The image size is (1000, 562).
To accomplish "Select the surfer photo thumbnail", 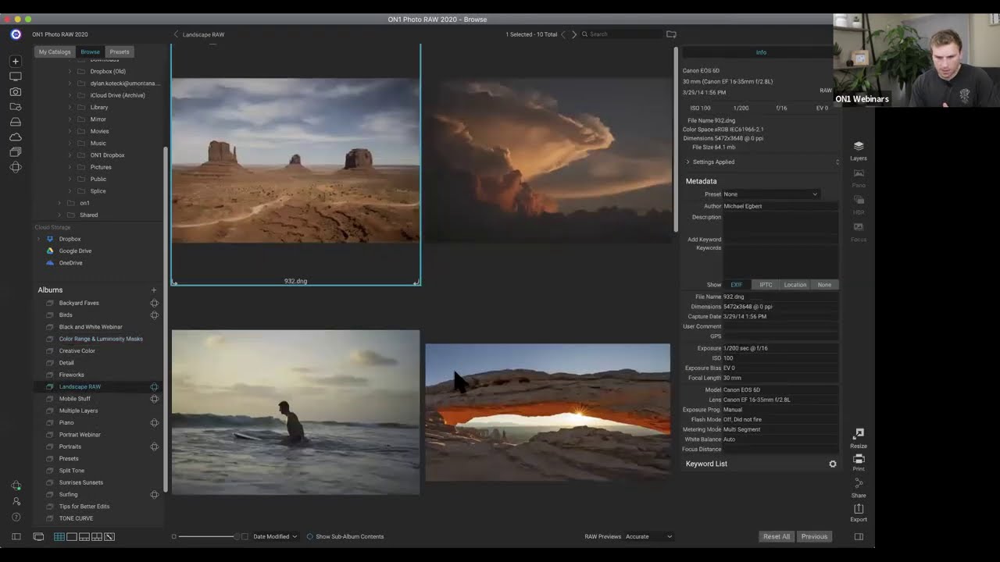I will click(x=295, y=412).
